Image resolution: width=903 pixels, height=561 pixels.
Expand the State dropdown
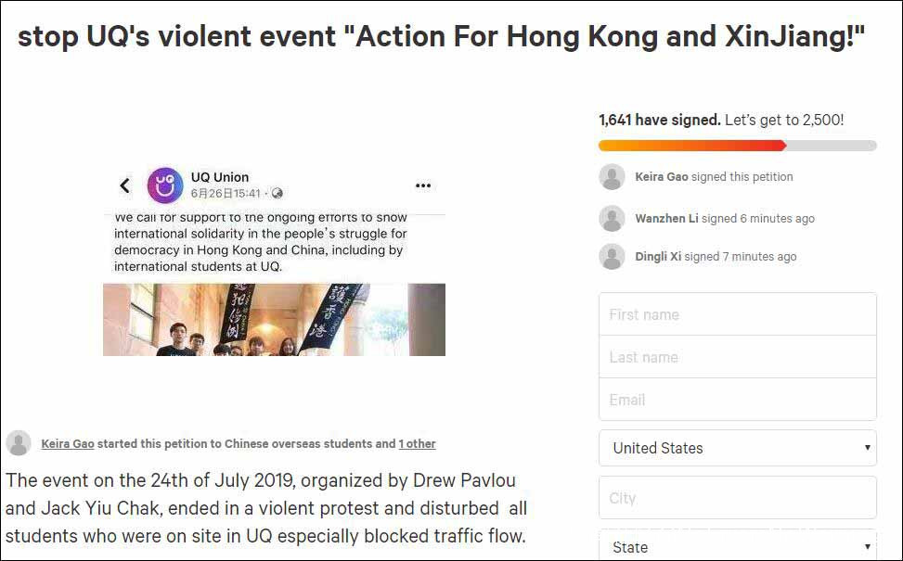click(738, 546)
